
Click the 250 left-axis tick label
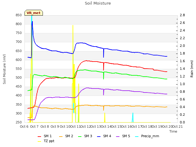pyautogui.click(x=19, y=122)
